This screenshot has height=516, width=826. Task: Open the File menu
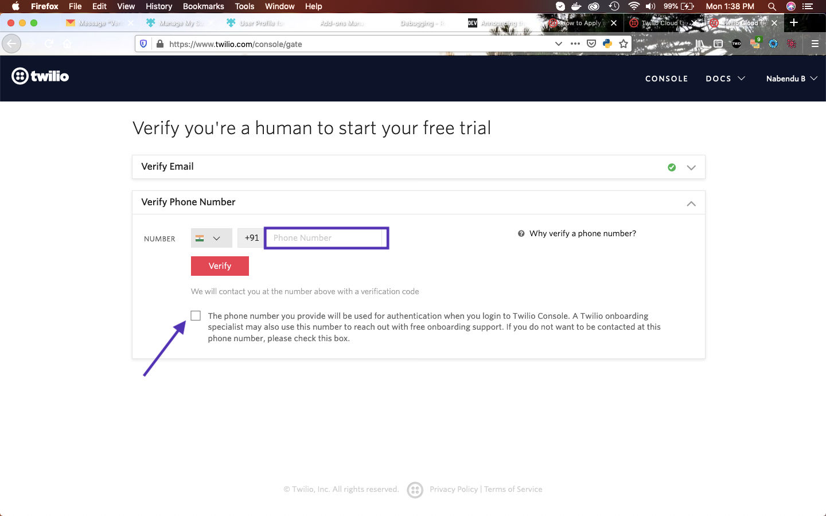pyautogui.click(x=75, y=6)
